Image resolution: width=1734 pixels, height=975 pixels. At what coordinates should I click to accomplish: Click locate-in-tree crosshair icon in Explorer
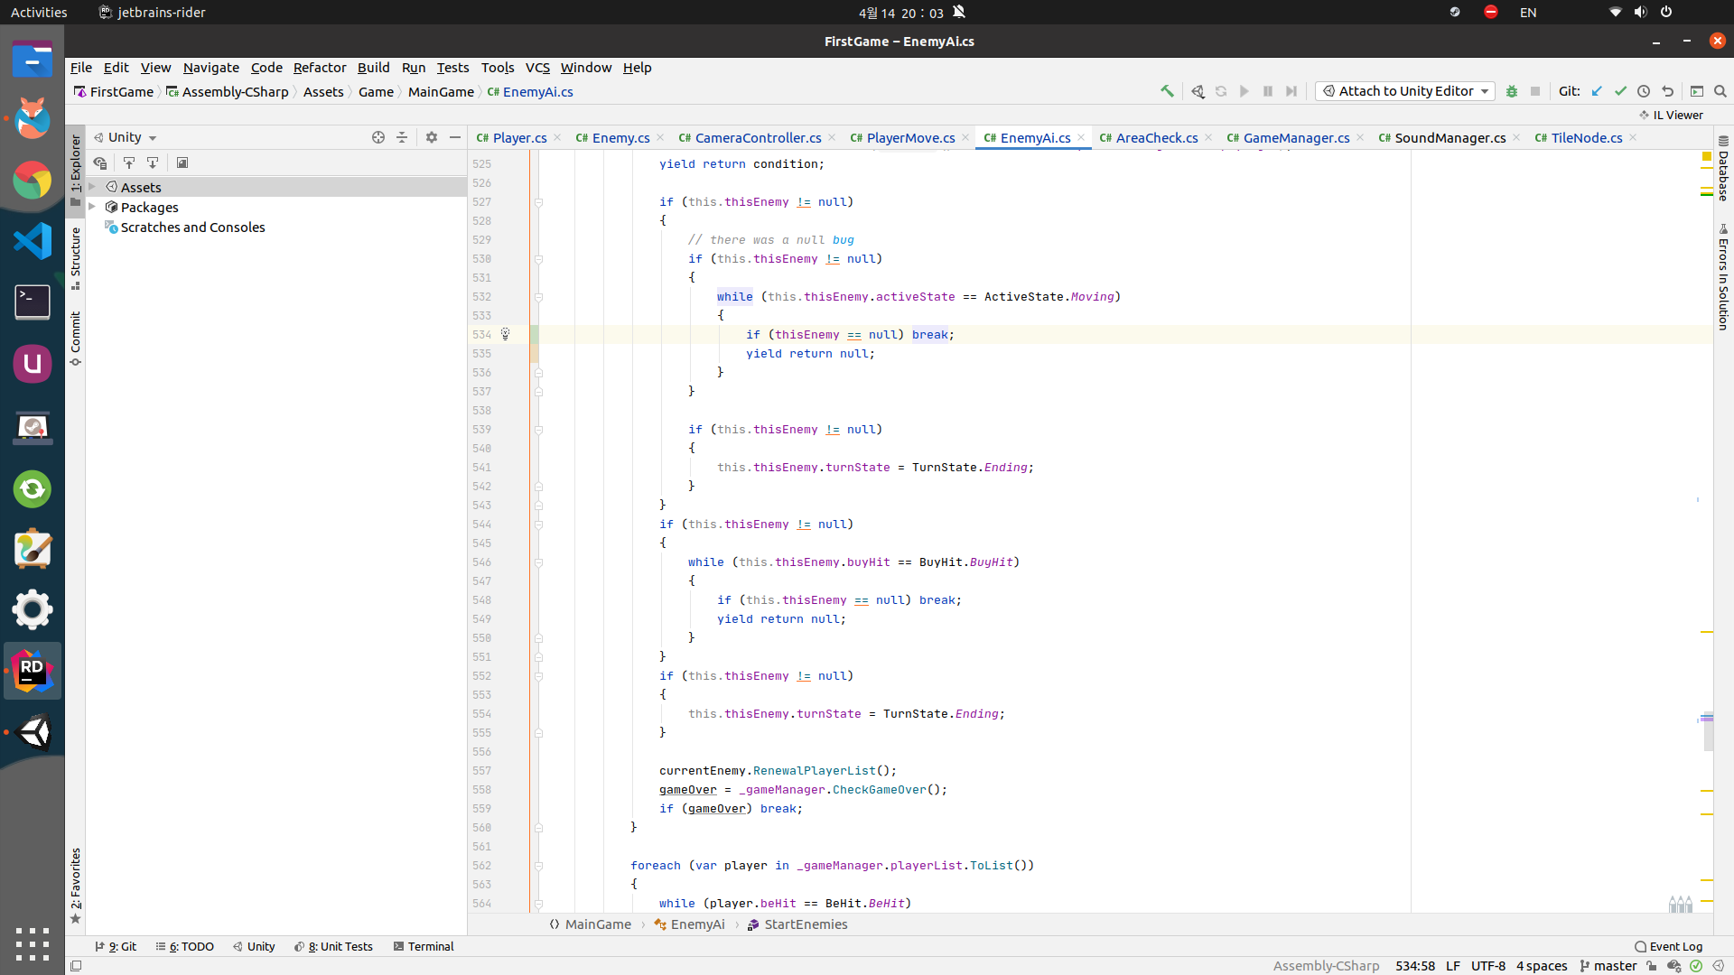(378, 137)
